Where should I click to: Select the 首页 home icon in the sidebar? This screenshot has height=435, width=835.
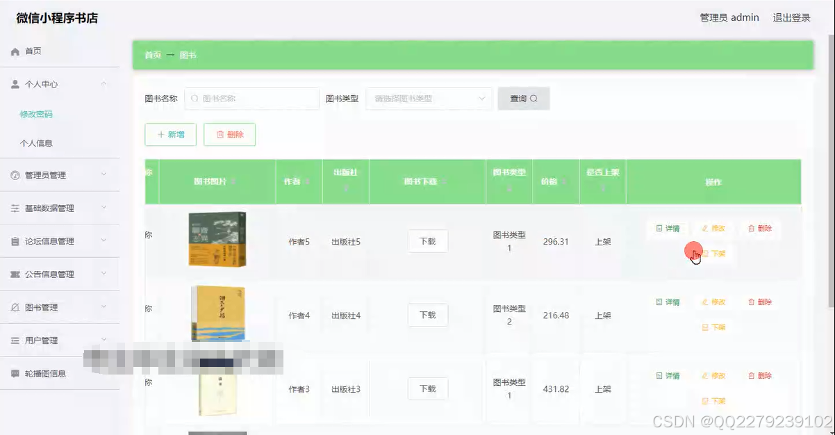16,50
